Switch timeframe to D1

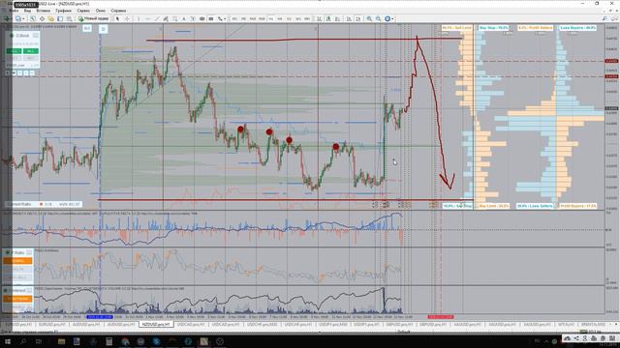(x=289, y=18)
